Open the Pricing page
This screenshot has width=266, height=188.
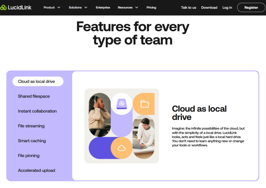tap(151, 8)
